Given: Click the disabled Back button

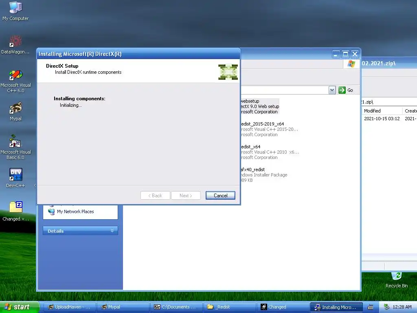Looking at the screenshot, I should pos(155,195).
